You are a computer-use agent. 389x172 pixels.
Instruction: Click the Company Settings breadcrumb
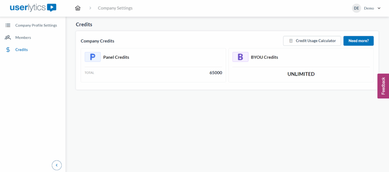coord(115,8)
